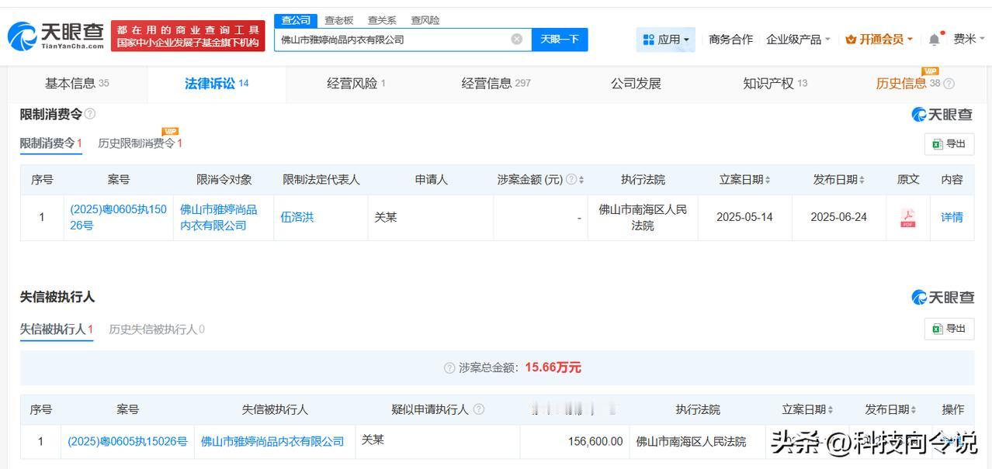
Task: Sort dishonest debtor table by 发布日期
Action: point(914,410)
